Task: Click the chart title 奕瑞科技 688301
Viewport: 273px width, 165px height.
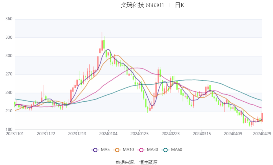Action: point(142,5)
